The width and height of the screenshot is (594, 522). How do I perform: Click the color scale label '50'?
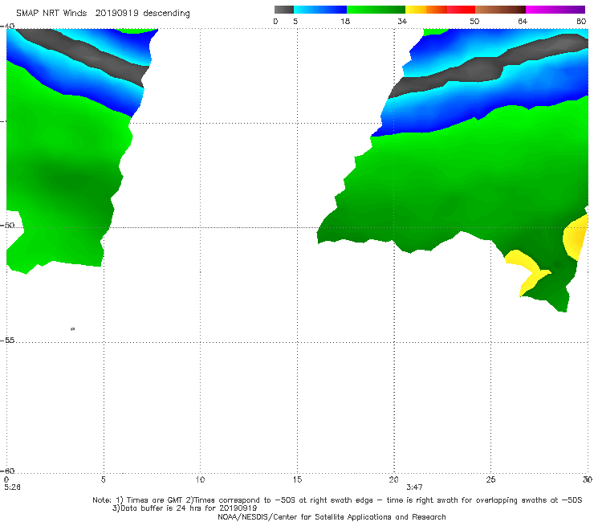(474, 21)
